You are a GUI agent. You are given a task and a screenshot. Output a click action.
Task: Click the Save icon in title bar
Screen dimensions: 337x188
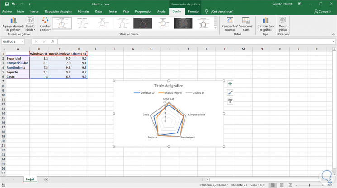pyautogui.click(x=7, y=4)
